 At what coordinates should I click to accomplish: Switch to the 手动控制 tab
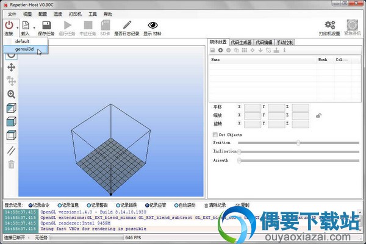[285, 43]
